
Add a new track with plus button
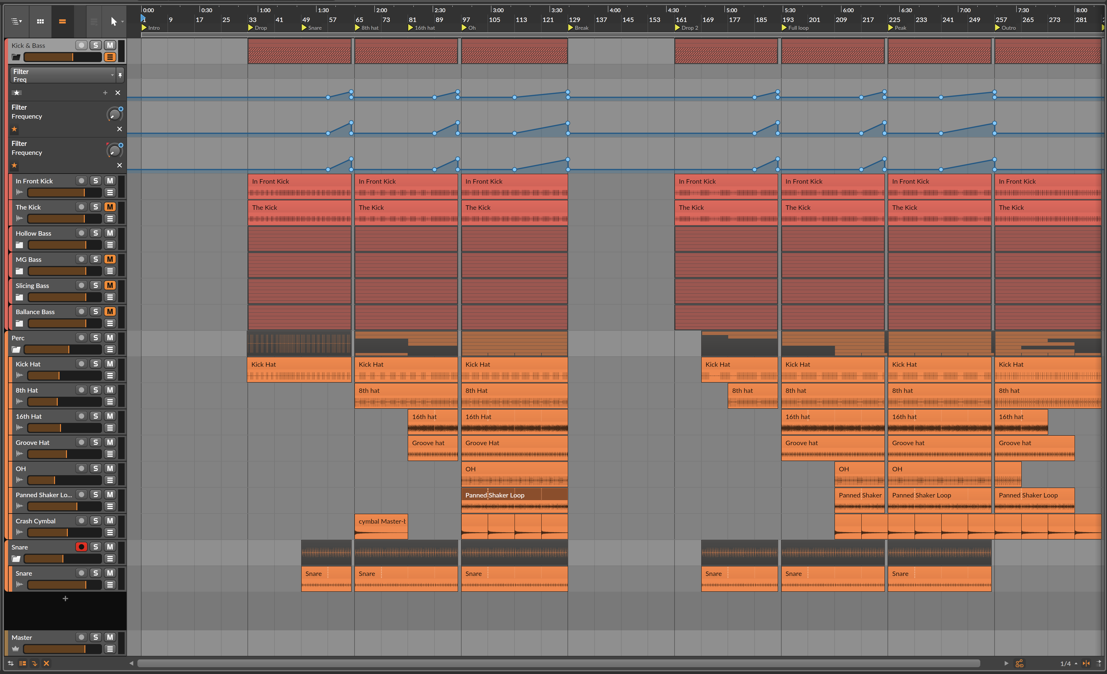pyautogui.click(x=65, y=599)
